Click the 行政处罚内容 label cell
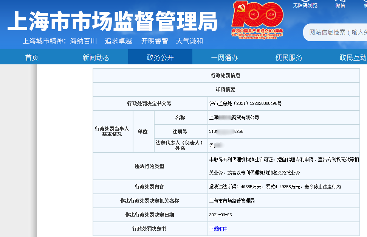This screenshot has height=237, width=367. click(x=150, y=187)
